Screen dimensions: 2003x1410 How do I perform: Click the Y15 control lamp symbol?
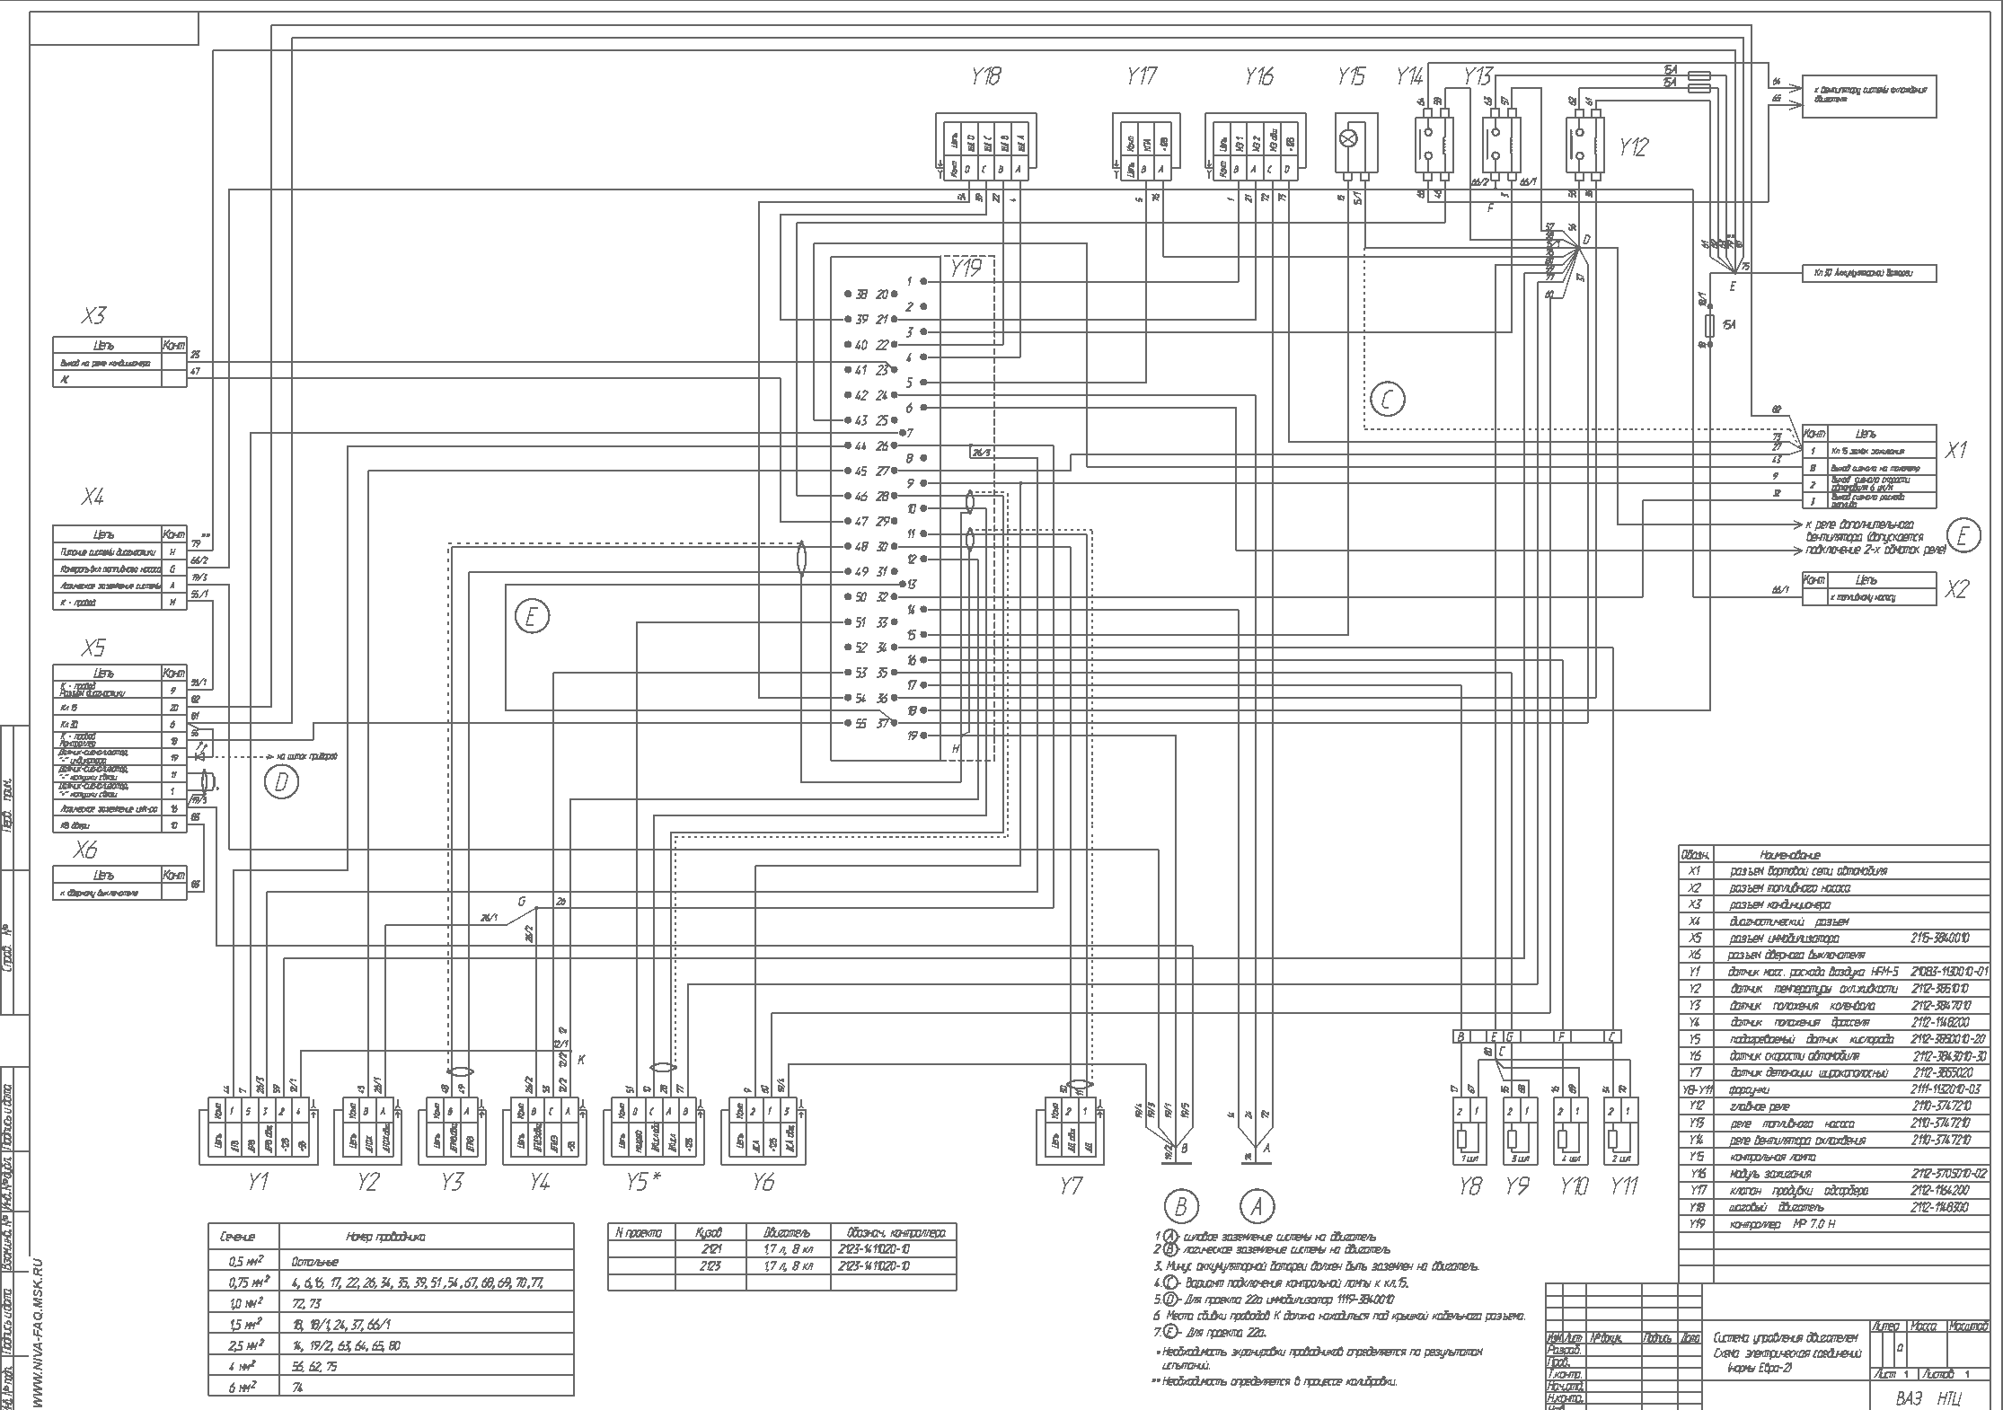coord(1355,142)
